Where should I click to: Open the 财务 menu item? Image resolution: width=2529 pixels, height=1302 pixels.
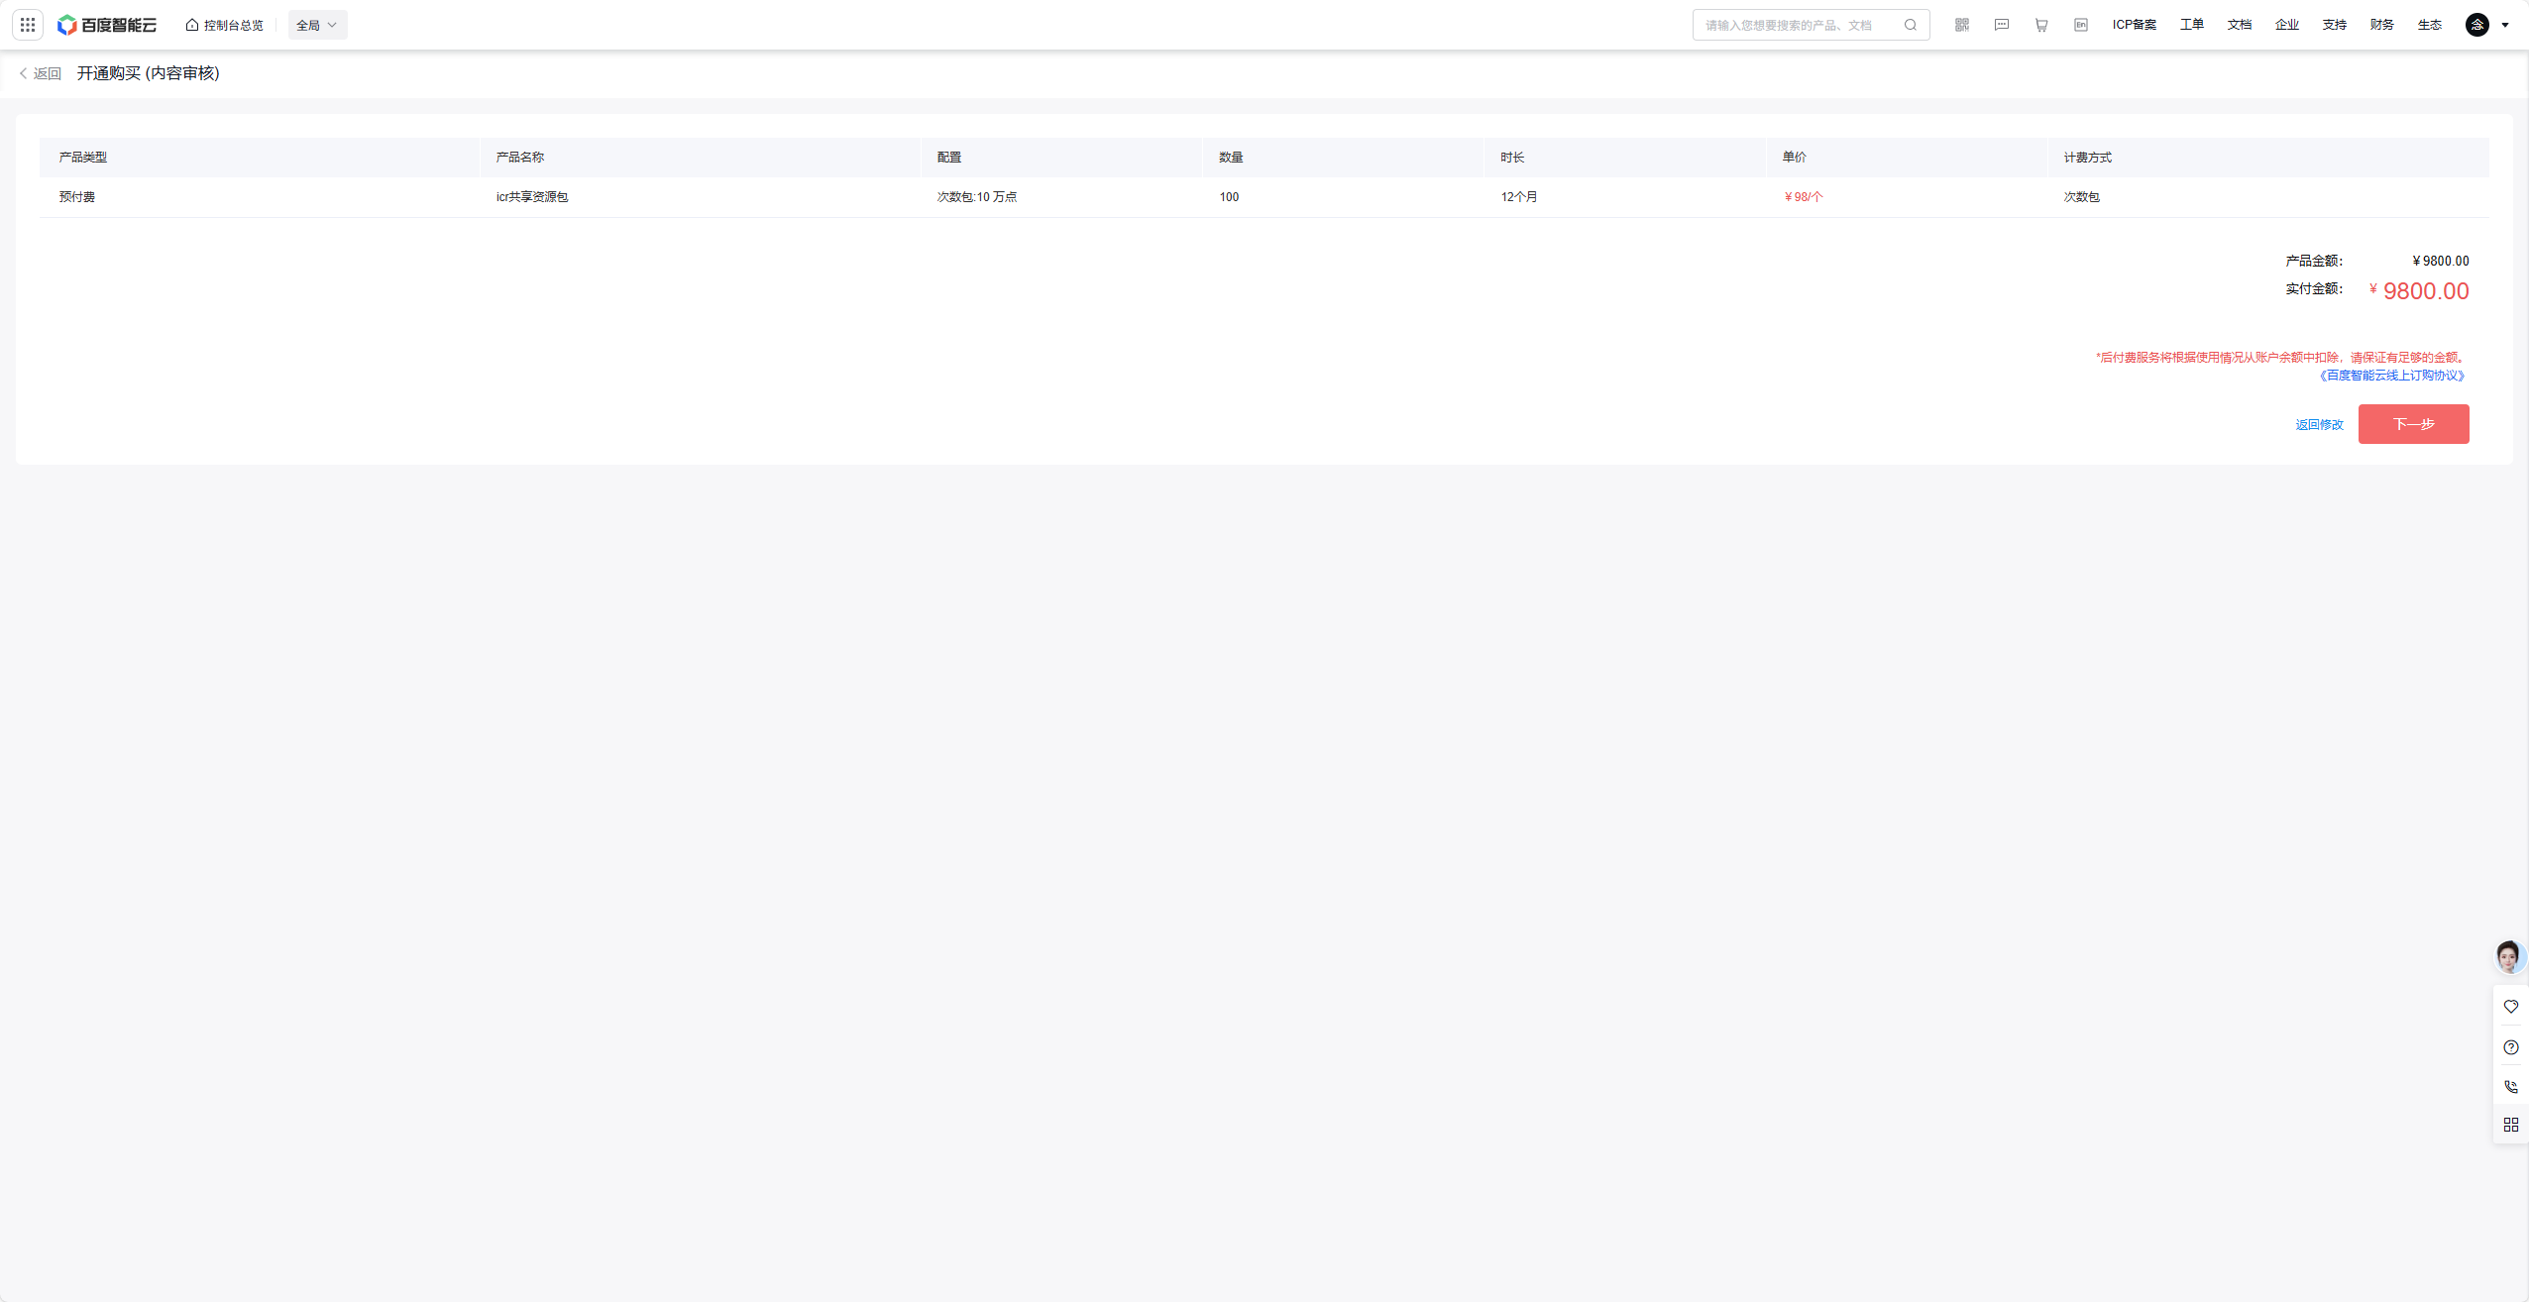[x=2381, y=25]
